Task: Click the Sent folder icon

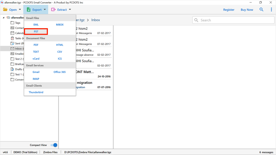Action: (12, 43)
